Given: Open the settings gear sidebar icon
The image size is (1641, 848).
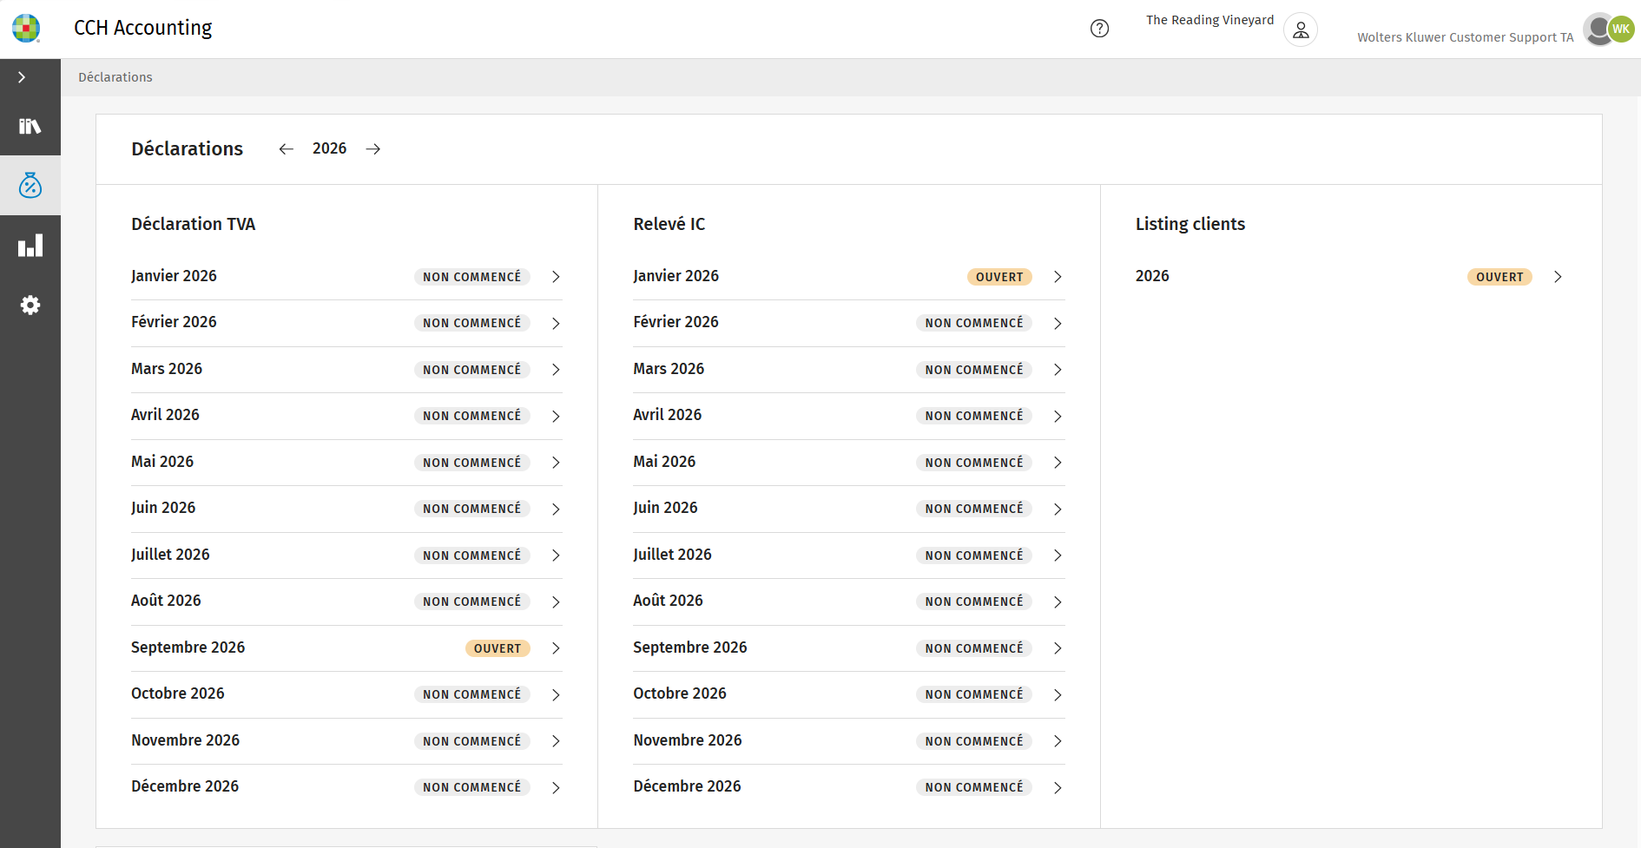Looking at the screenshot, I should 30,306.
